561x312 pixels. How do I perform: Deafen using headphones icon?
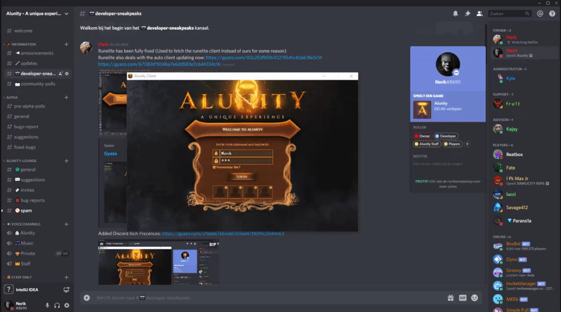point(57,305)
